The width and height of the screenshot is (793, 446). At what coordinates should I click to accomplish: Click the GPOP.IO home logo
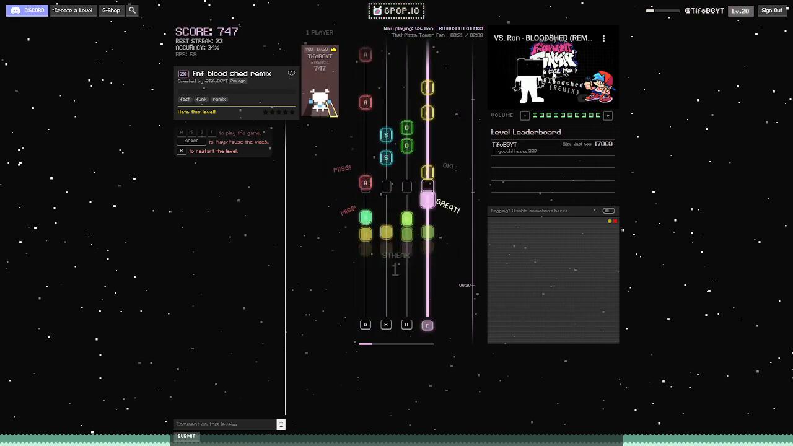point(396,11)
